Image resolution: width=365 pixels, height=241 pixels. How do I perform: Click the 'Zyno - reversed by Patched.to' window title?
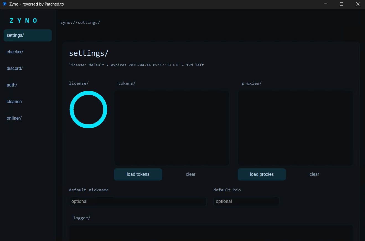point(37,4)
